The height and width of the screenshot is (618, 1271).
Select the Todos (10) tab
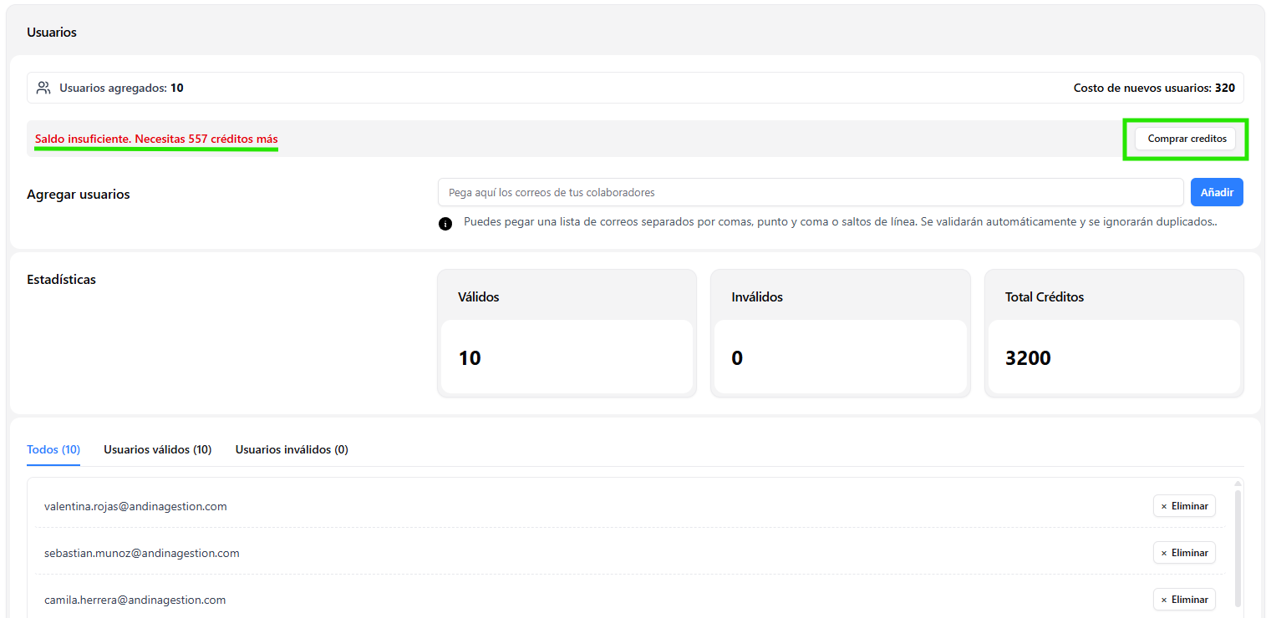(53, 449)
